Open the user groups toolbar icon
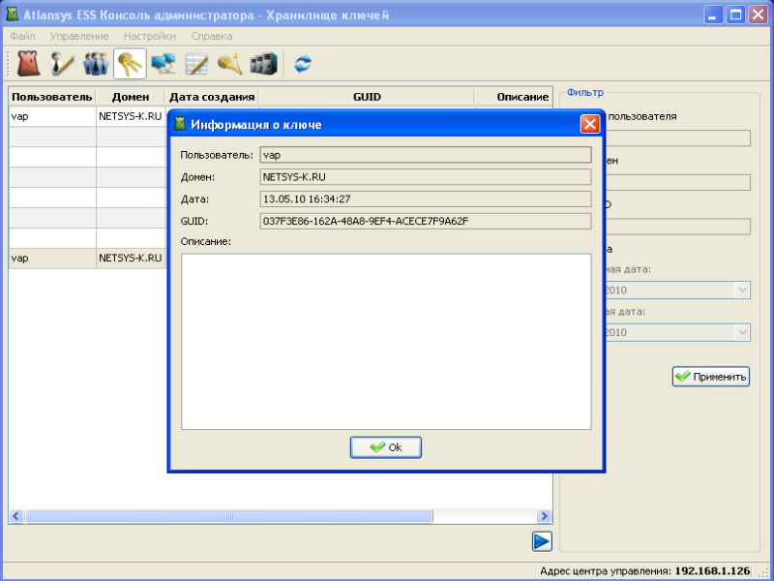Screen dimensions: 774x581 (96, 64)
